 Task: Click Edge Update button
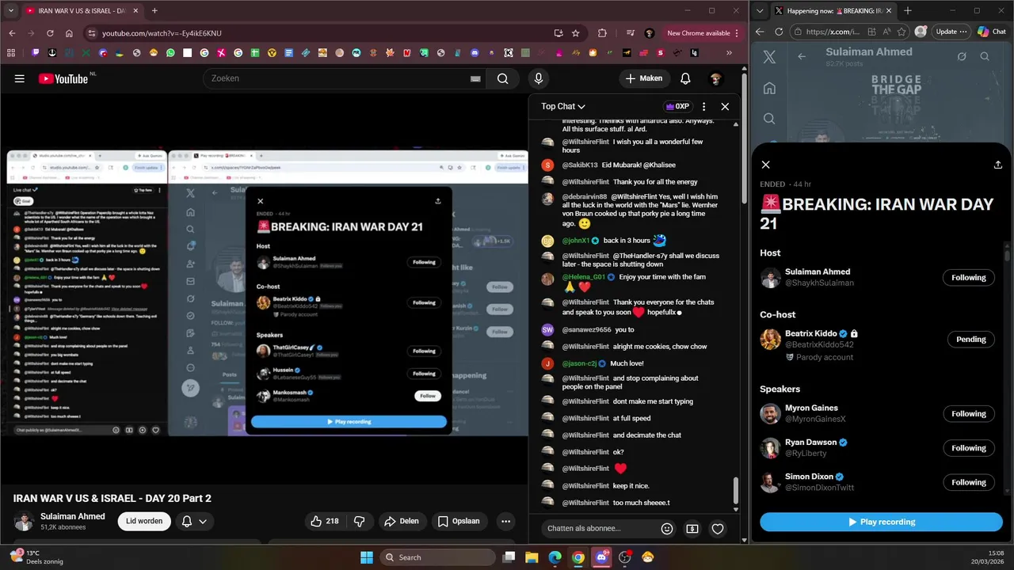coord(951,32)
